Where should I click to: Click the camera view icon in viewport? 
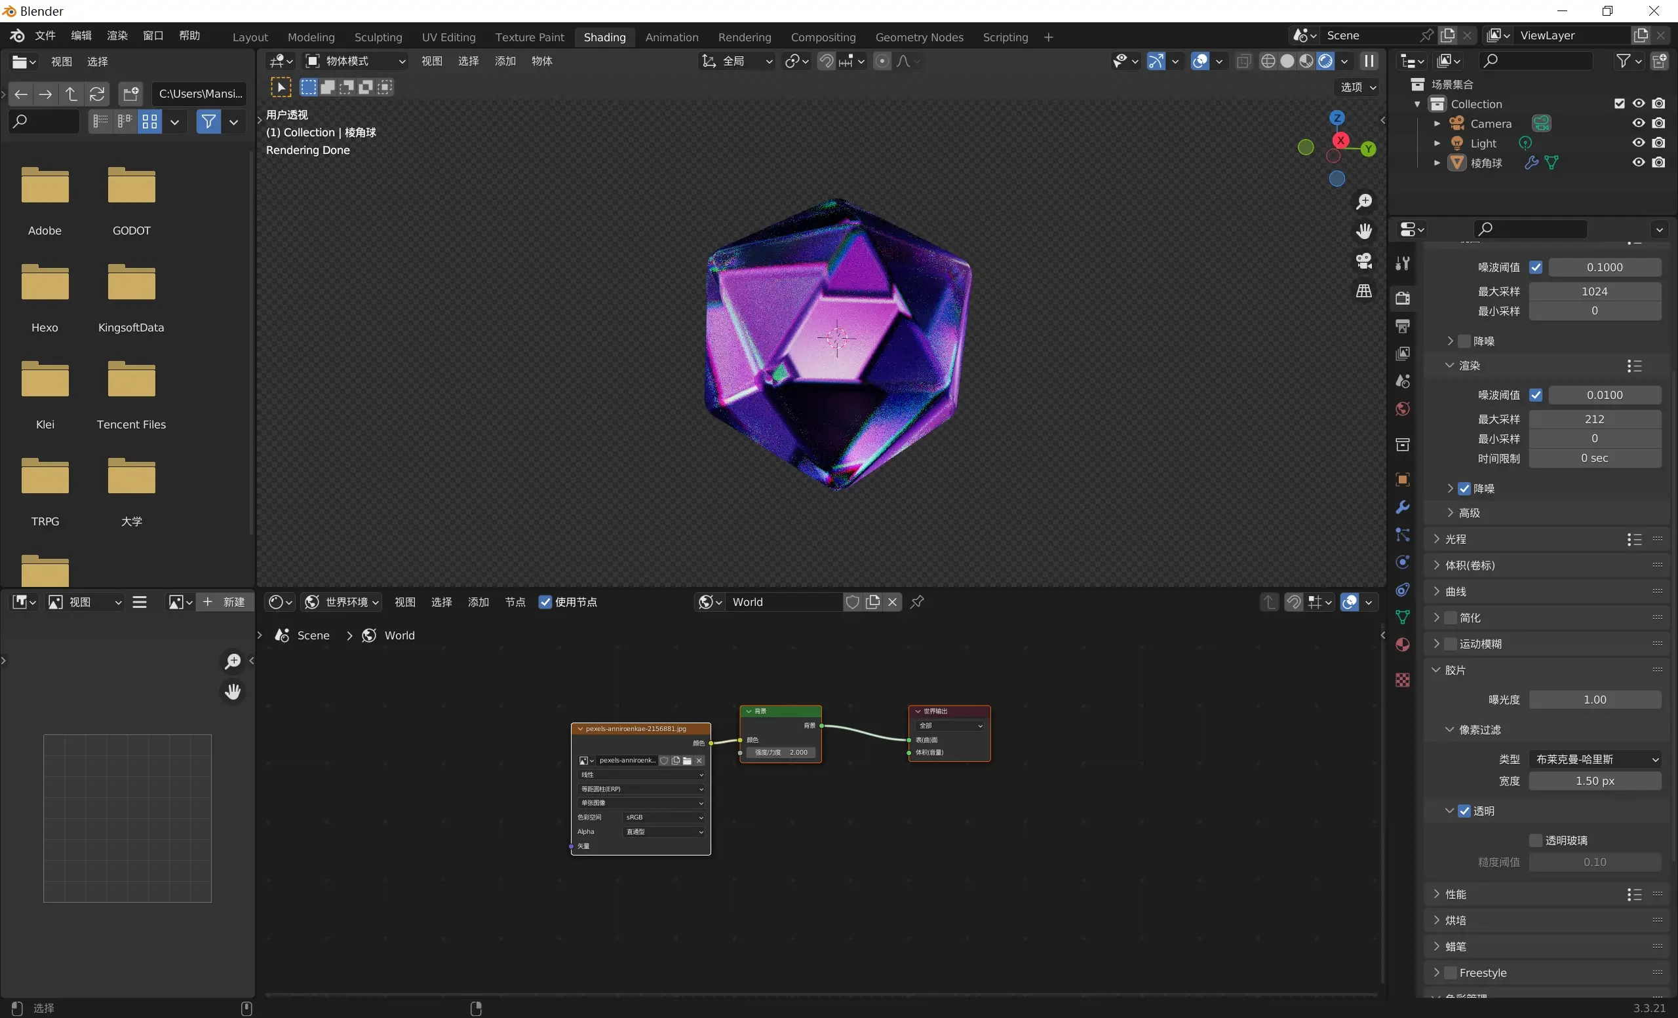[1363, 261]
